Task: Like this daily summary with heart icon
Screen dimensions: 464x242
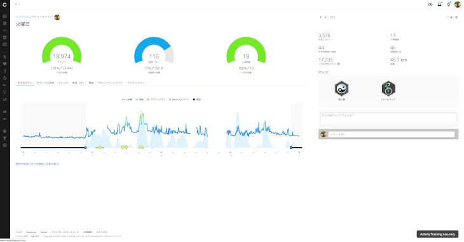Action: click(x=332, y=17)
